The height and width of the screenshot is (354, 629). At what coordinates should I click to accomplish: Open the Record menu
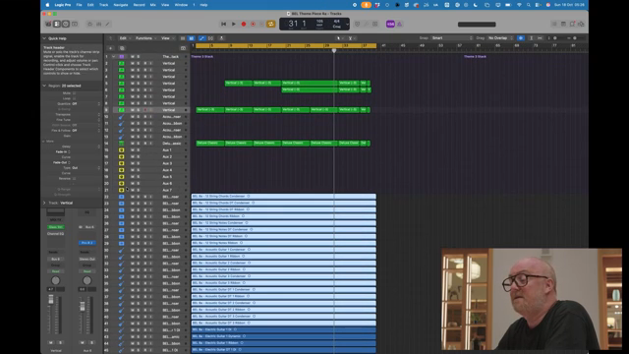139,5
